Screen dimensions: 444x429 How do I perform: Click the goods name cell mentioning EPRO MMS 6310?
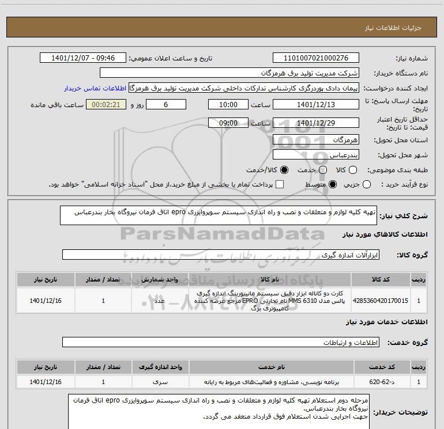(x=270, y=301)
